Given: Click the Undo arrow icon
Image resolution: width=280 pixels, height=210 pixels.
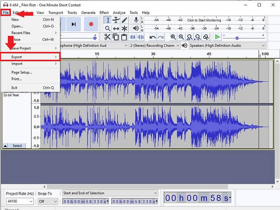Looking at the screenshot, I should [x=153, y=37].
